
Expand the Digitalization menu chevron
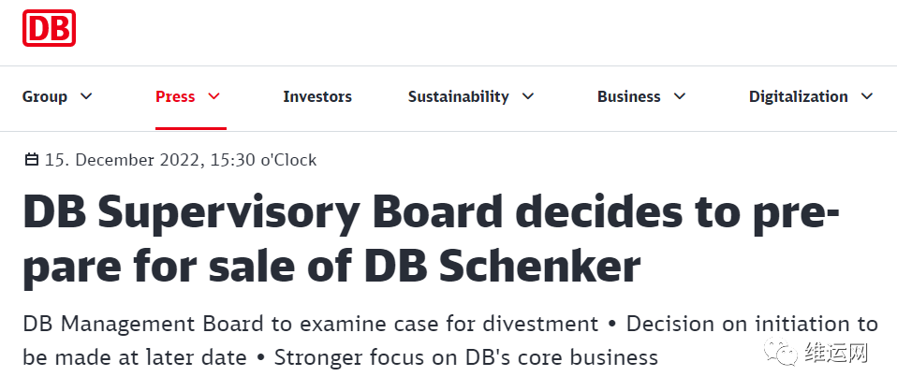[867, 96]
